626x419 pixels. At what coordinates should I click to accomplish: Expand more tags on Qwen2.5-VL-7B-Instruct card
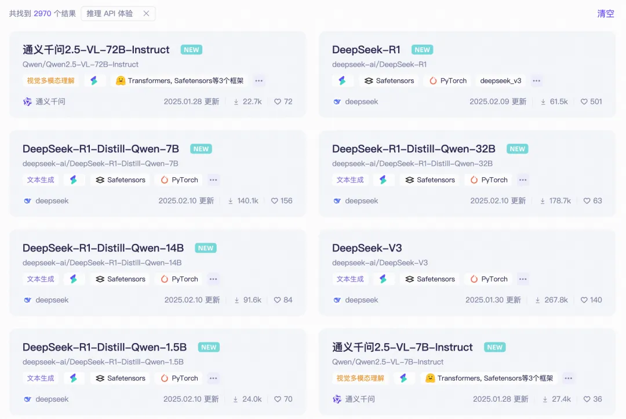[x=568, y=378]
